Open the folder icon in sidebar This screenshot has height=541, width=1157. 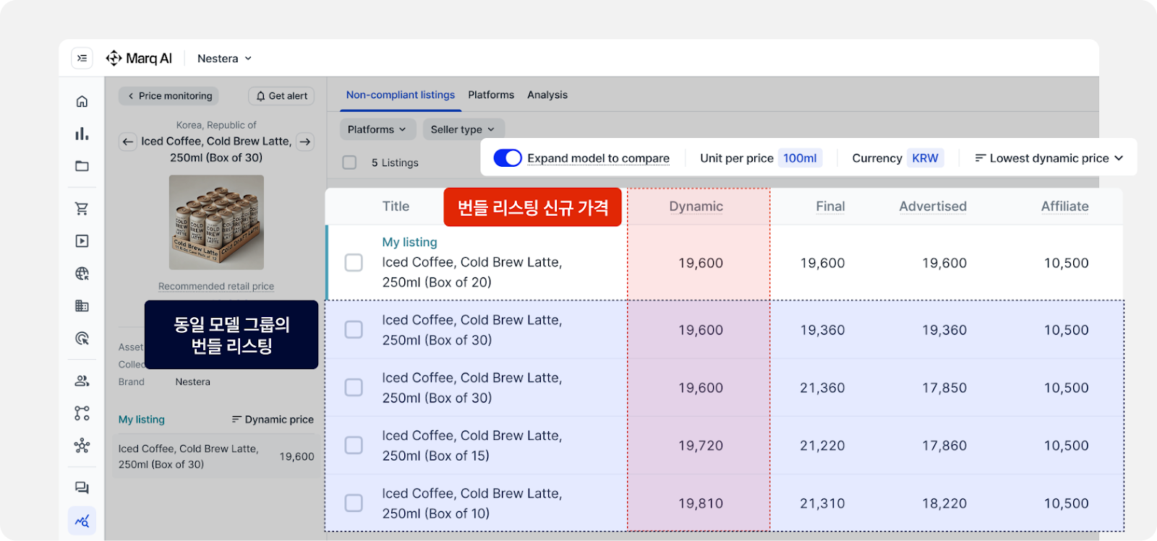[82, 166]
